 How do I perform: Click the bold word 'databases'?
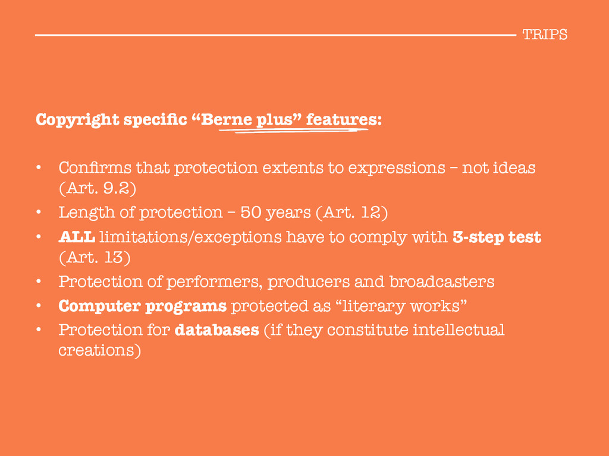click(216, 330)
